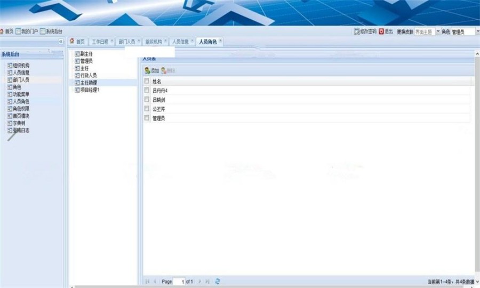Screen dimensions: 480x288
Task: Switch to the 组织机构 tab
Action: pos(154,42)
